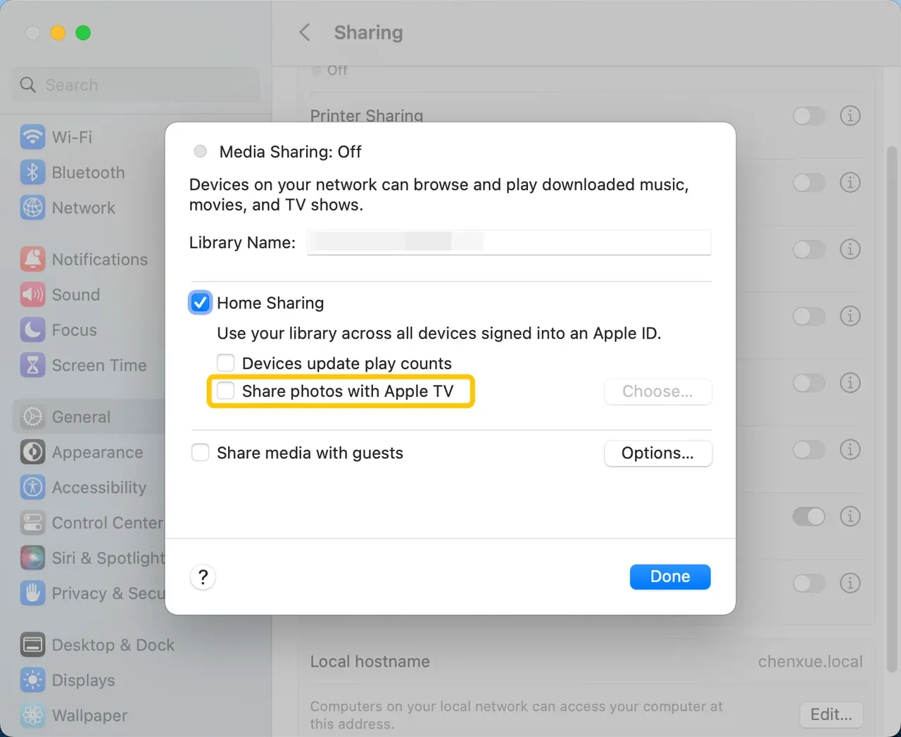The image size is (901, 737).
Task: Click the chenxue.local hostname text
Action: click(x=810, y=662)
